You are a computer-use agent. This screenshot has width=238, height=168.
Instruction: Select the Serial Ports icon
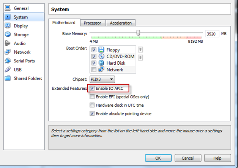[x=8, y=61]
